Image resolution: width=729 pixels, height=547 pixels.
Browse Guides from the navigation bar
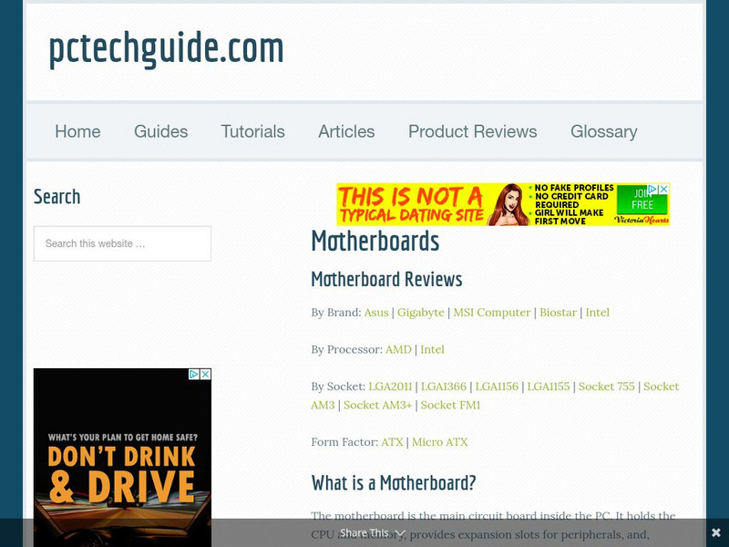click(x=160, y=131)
